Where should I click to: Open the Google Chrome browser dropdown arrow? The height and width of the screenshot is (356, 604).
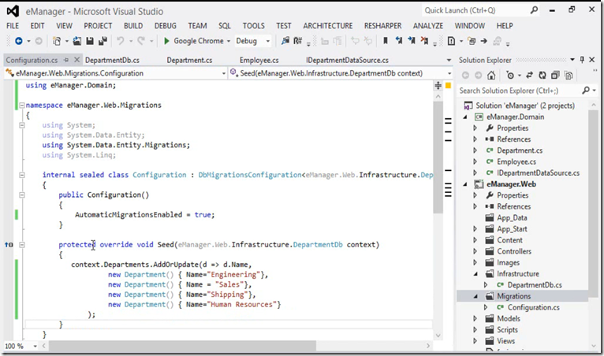click(x=229, y=41)
